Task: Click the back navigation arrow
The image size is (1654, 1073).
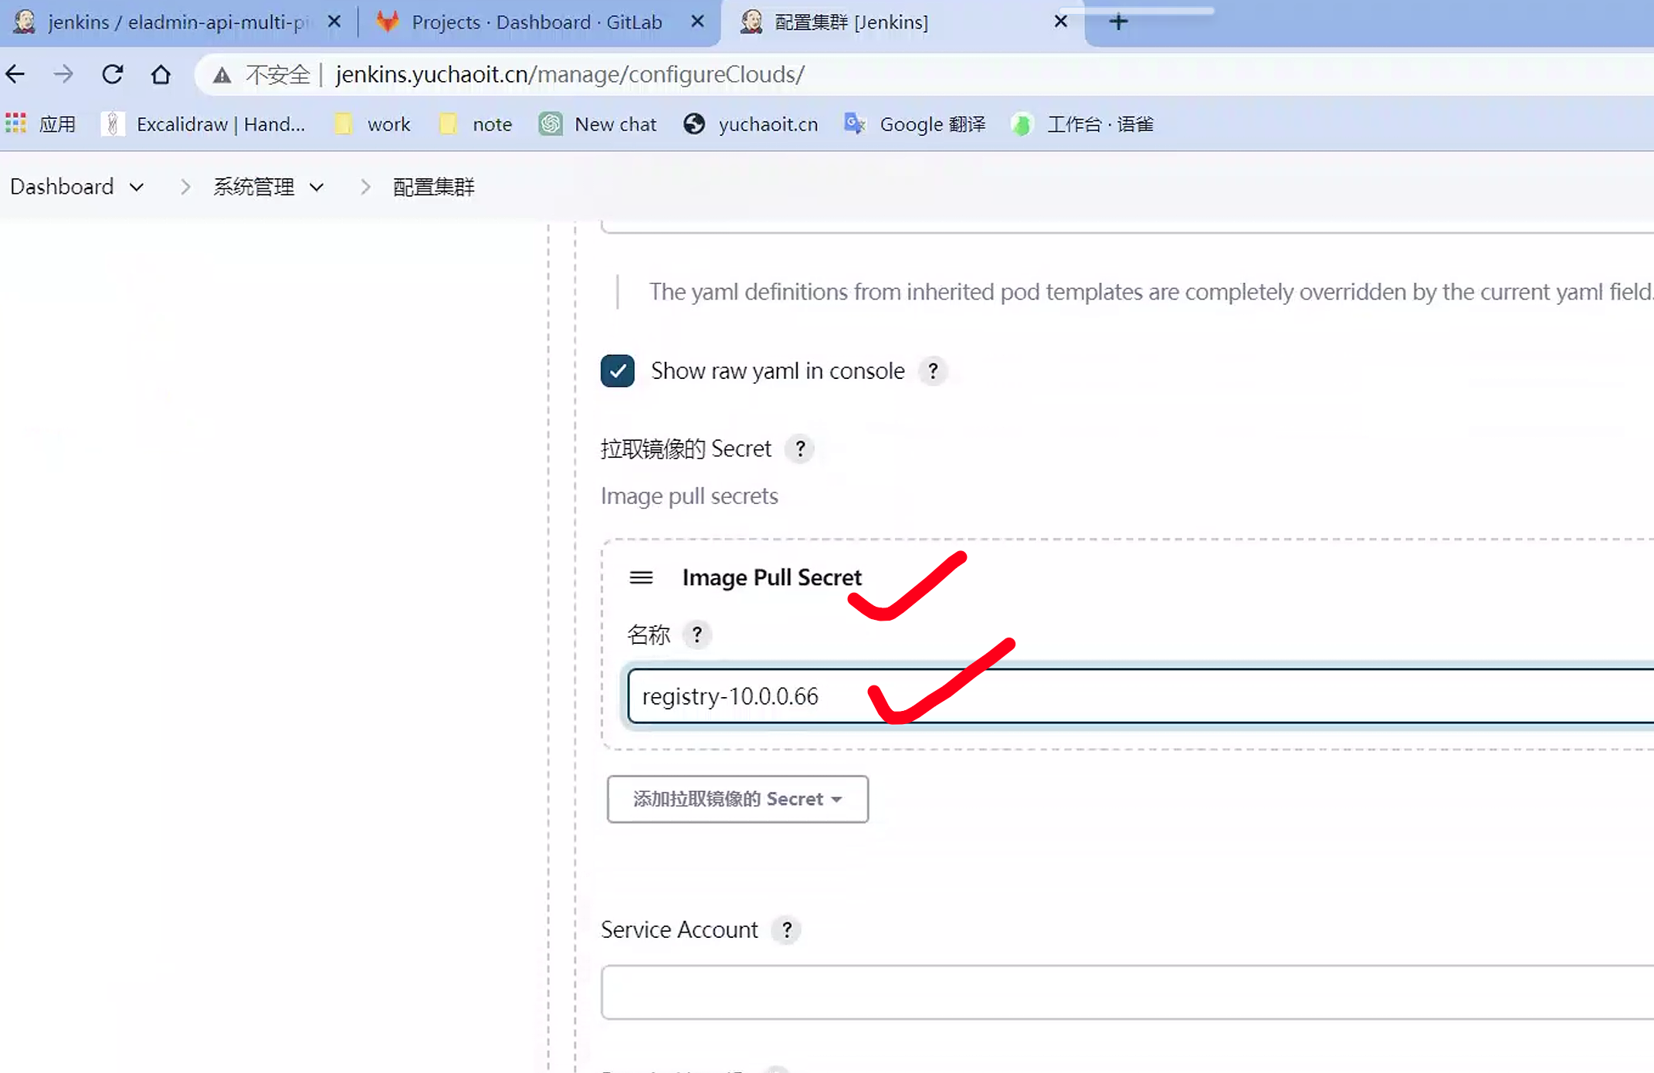Action: pyautogui.click(x=15, y=74)
